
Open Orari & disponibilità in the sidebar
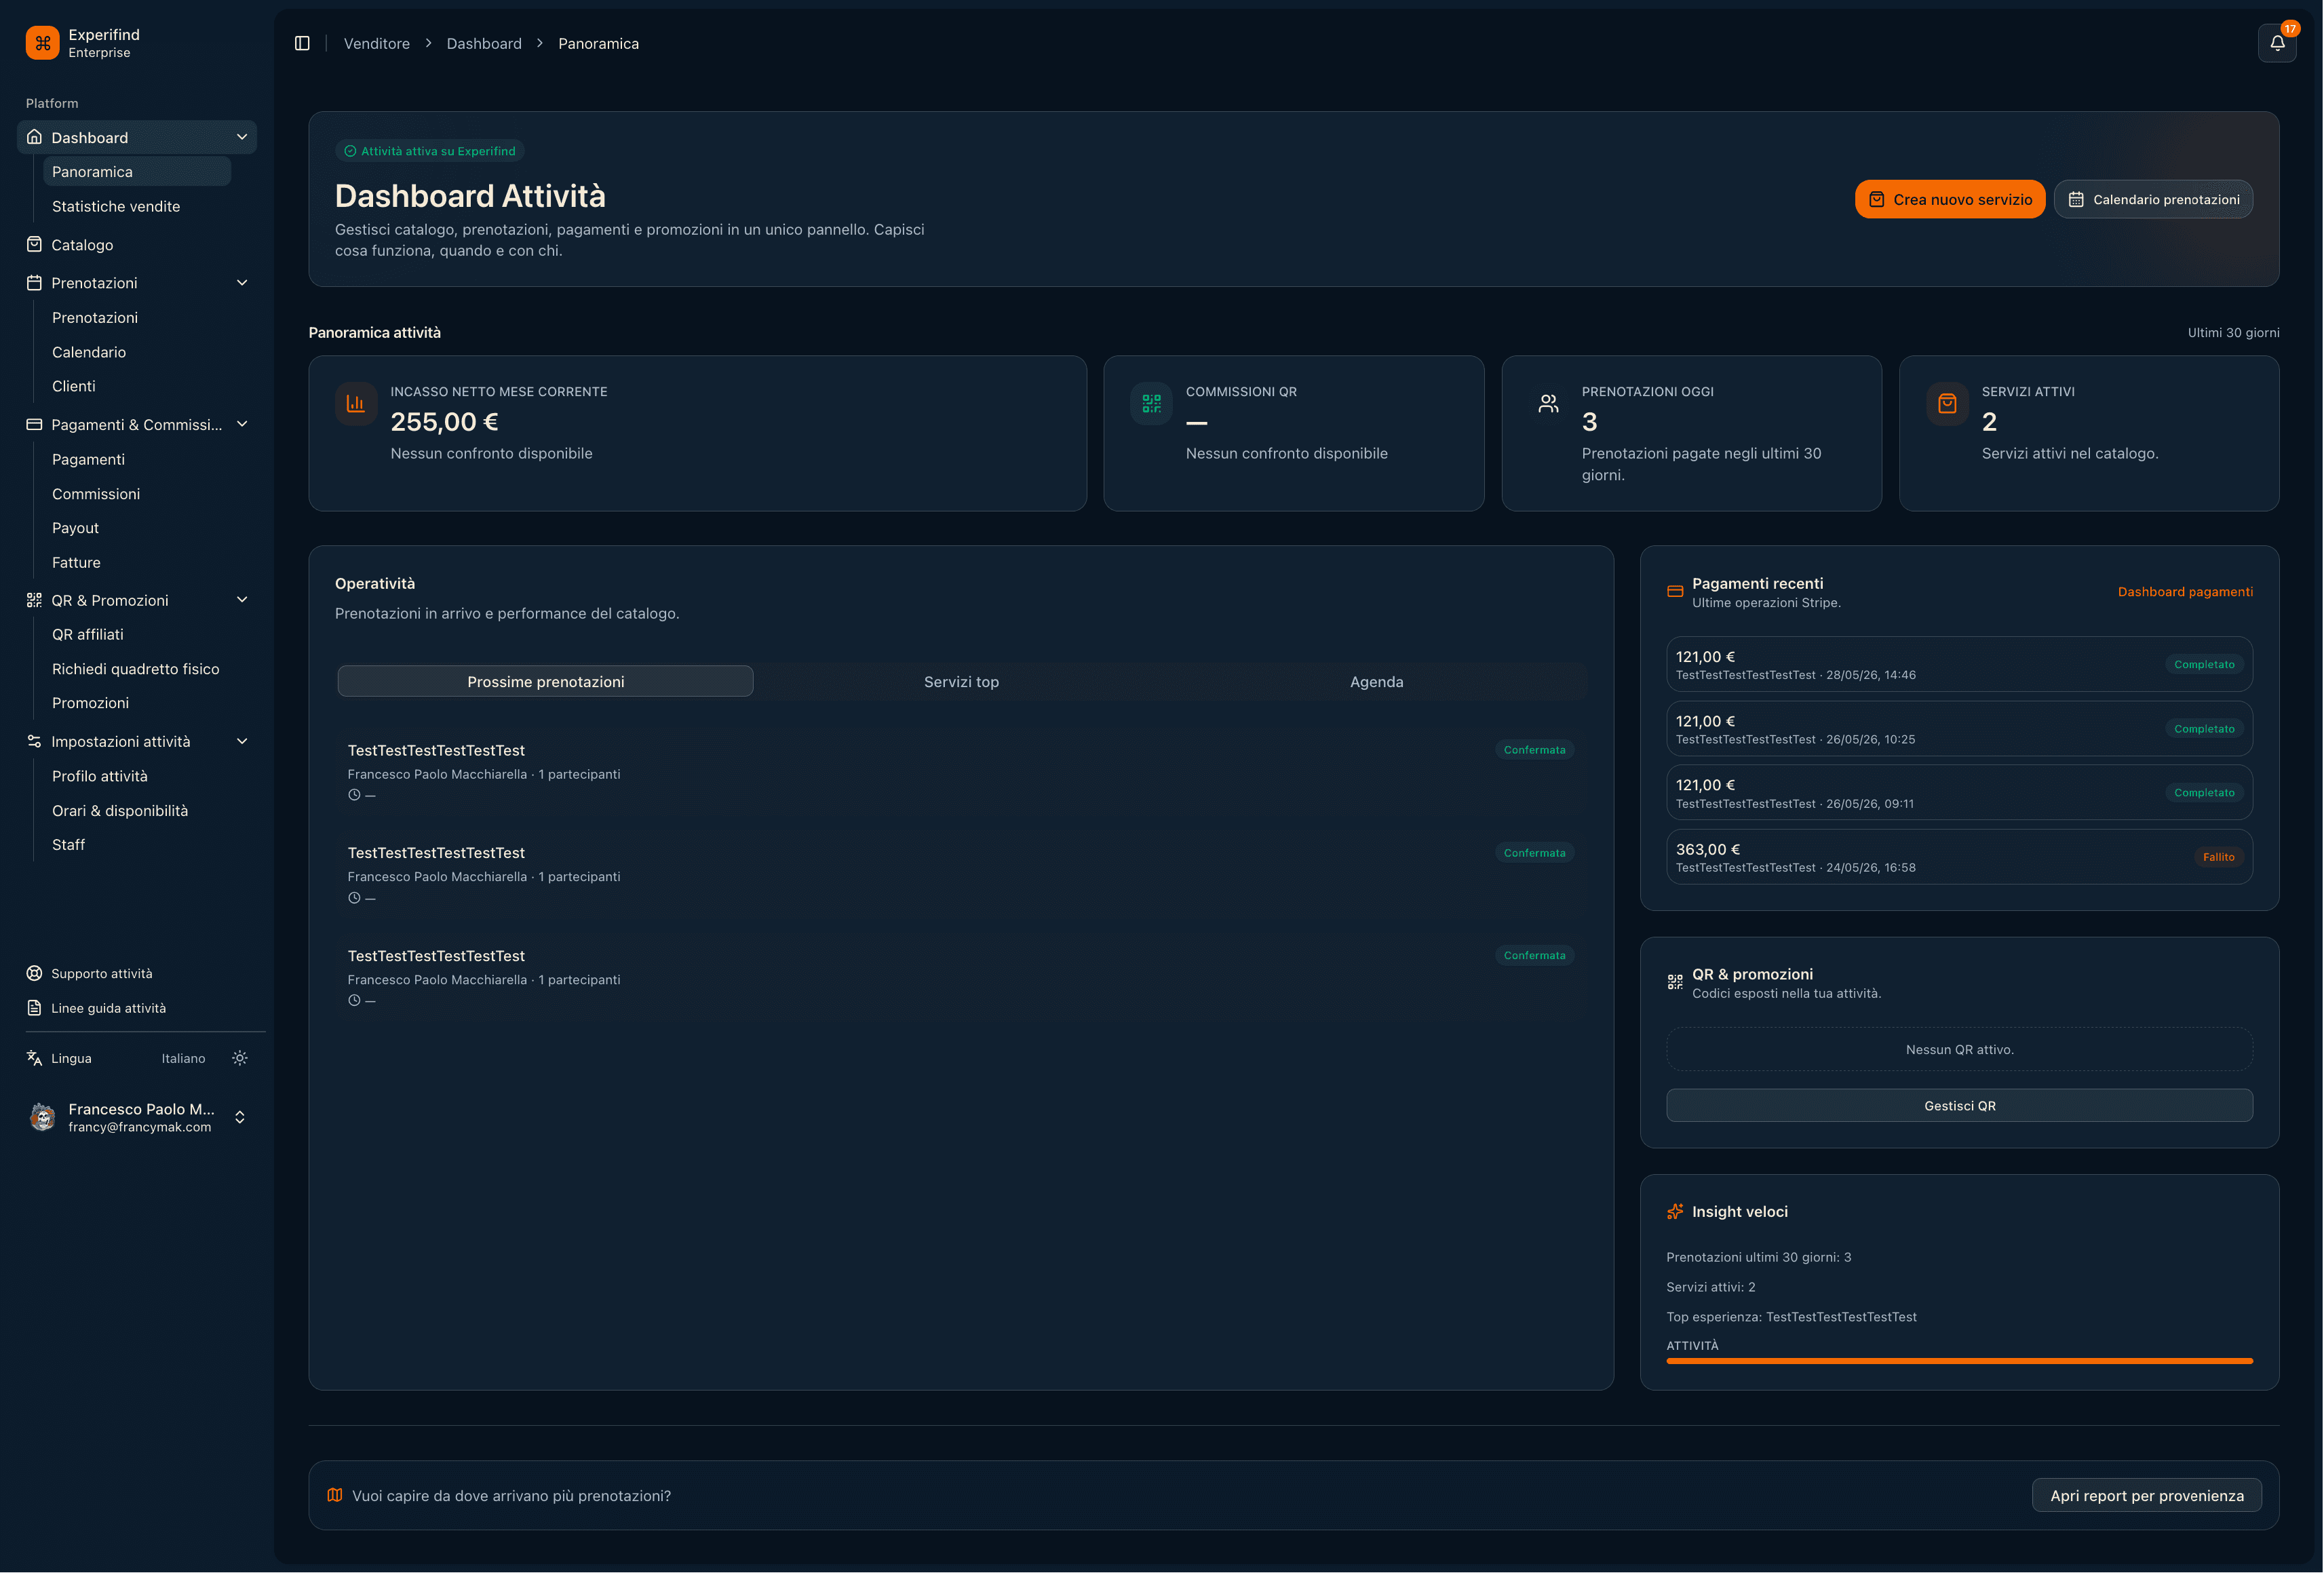point(137,811)
